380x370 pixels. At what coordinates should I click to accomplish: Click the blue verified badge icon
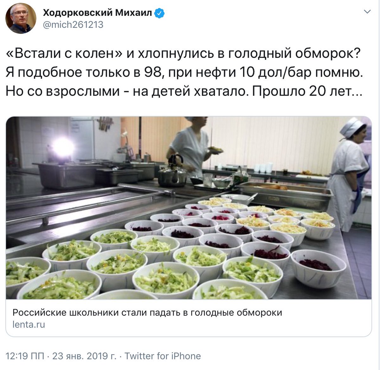coord(160,13)
